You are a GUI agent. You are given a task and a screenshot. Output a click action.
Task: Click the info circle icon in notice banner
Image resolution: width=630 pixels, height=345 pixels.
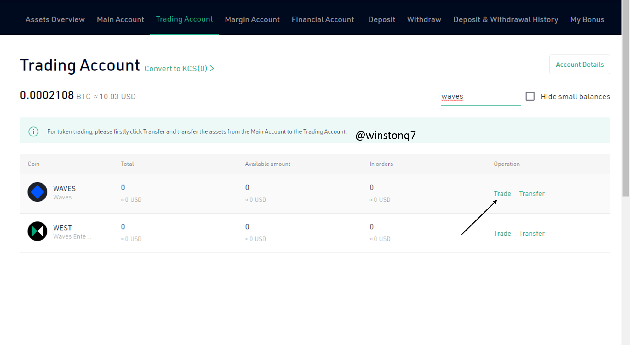(x=33, y=131)
